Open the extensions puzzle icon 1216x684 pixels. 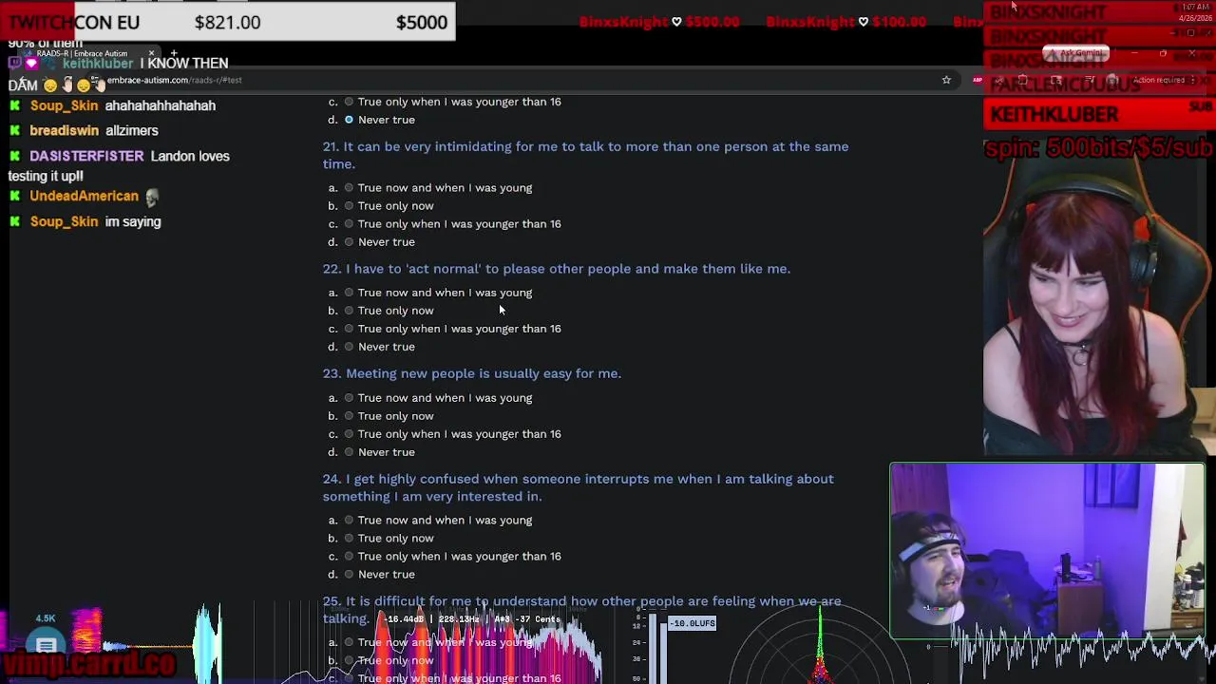pyautogui.click(x=1022, y=80)
